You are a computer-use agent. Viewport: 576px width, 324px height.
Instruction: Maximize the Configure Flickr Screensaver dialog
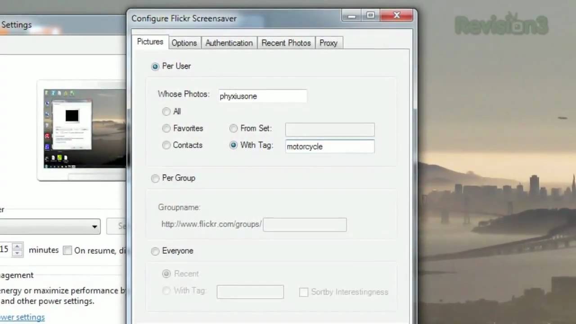point(370,16)
